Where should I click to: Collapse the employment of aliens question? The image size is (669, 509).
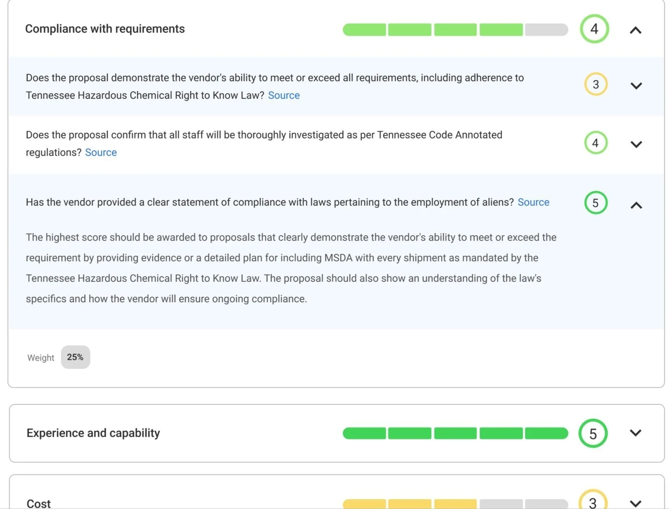click(636, 205)
